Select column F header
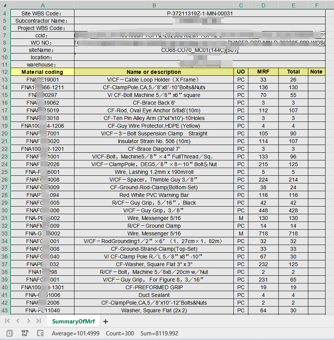The height and width of the screenshot is (340, 334). (x=317, y=5)
